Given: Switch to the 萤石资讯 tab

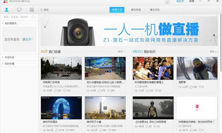Looking at the screenshot, I should coord(155,10).
